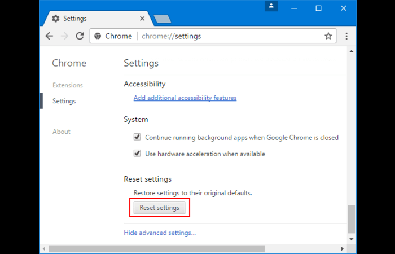Viewport: 395px width, 254px height.
Task: Select Settings in sidebar
Action: [64, 101]
